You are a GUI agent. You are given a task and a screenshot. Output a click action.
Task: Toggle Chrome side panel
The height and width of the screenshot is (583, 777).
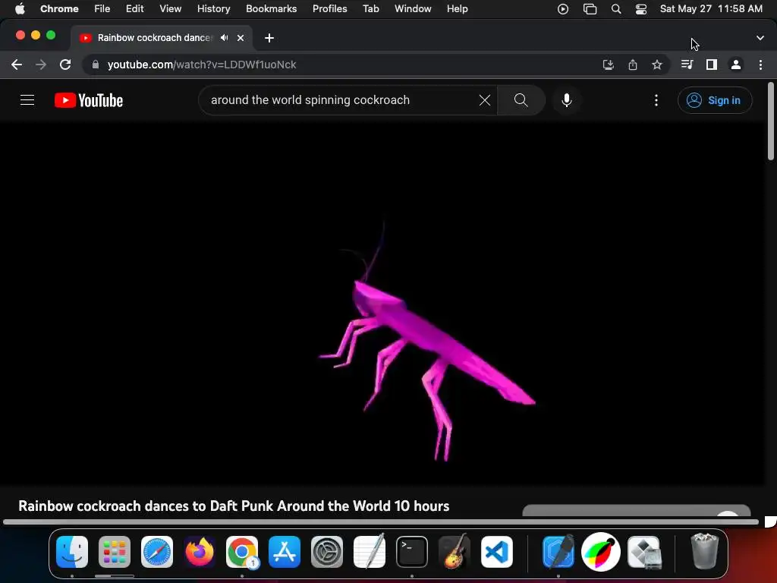point(712,65)
